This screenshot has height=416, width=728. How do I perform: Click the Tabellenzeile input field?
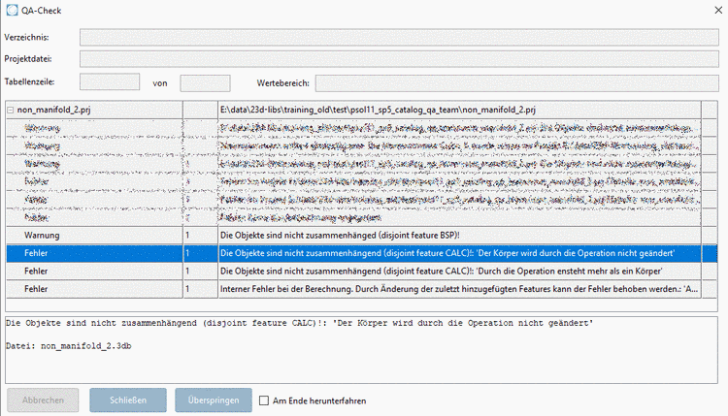(110, 82)
